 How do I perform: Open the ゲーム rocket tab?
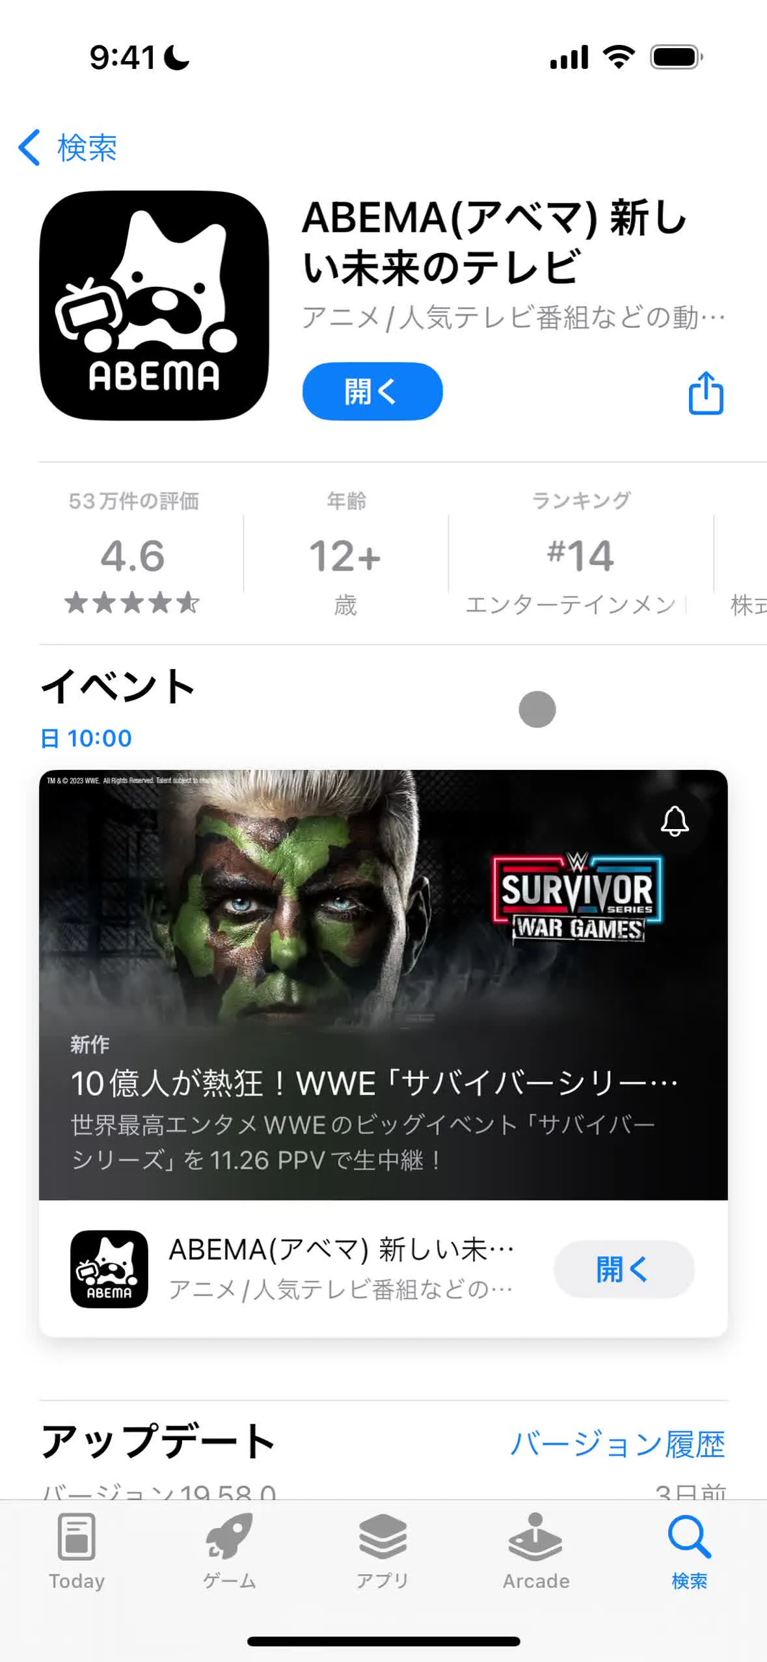click(230, 1552)
